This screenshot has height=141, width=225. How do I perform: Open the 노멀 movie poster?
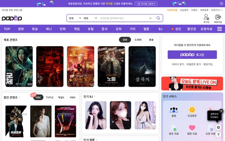111,67
